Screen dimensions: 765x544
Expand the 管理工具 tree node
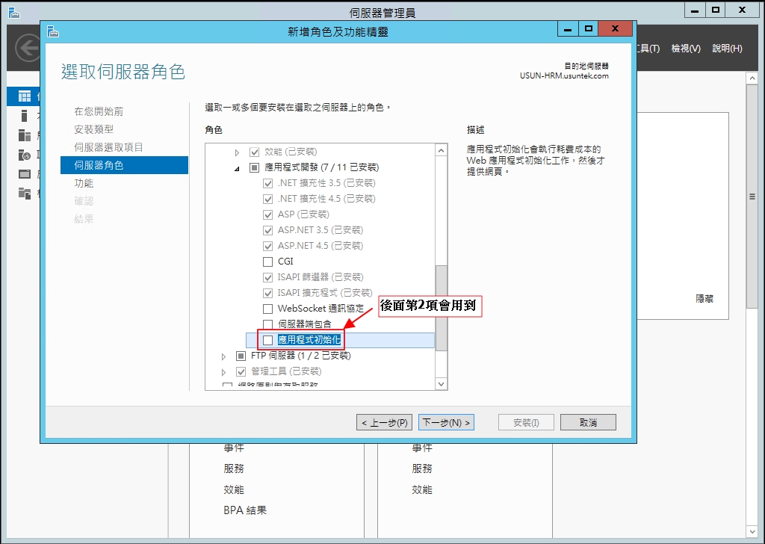[x=223, y=371]
